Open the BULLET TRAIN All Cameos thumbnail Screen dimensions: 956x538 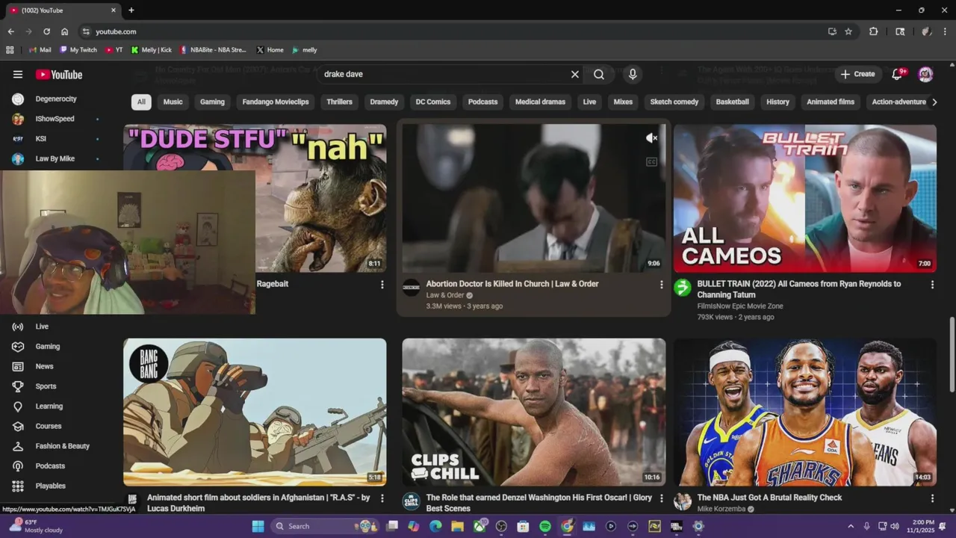click(x=805, y=198)
